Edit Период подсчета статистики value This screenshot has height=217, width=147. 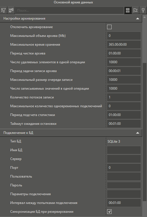(x=124, y=115)
